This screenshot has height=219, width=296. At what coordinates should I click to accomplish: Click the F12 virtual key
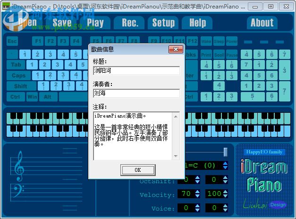pyautogui.click(x=193, y=41)
